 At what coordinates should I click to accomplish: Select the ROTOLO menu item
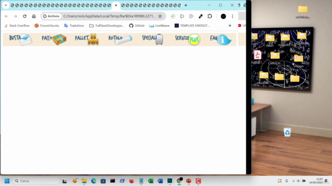[x=120, y=39]
